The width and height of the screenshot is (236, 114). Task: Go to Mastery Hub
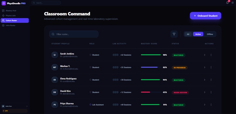click(x=15, y=11)
